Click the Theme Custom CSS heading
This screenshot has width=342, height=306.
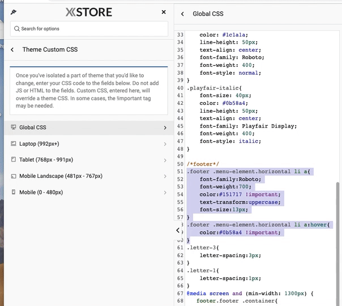[50, 49]
